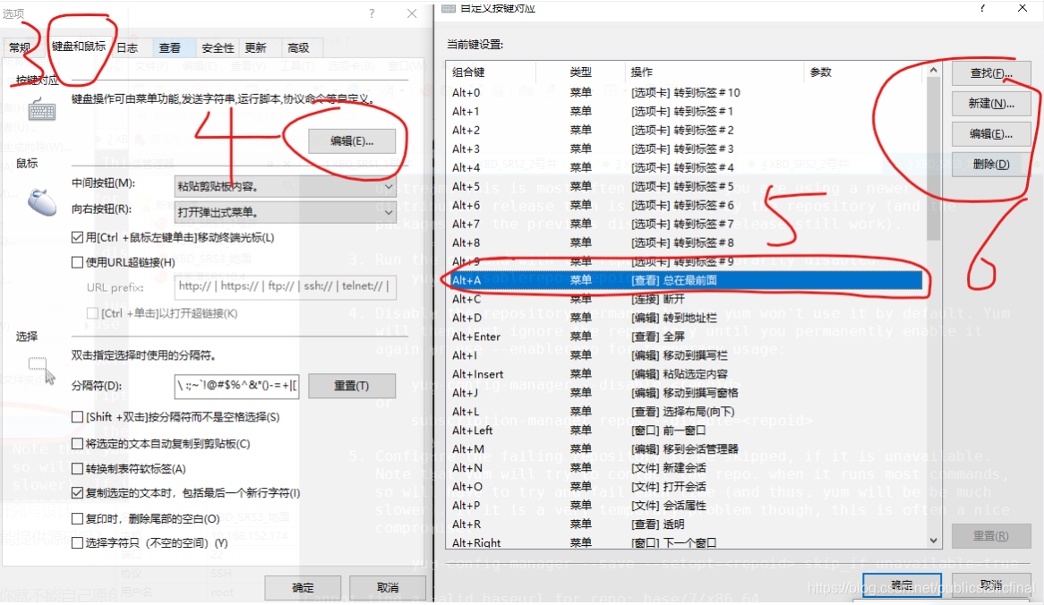Open the 安全性 settings tab
Viewport: 1044px width, 605px height.
[217, 47]
